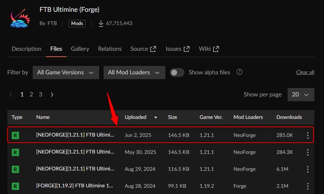Click the download count icon
324x194 pixels.
pos(101,24)
